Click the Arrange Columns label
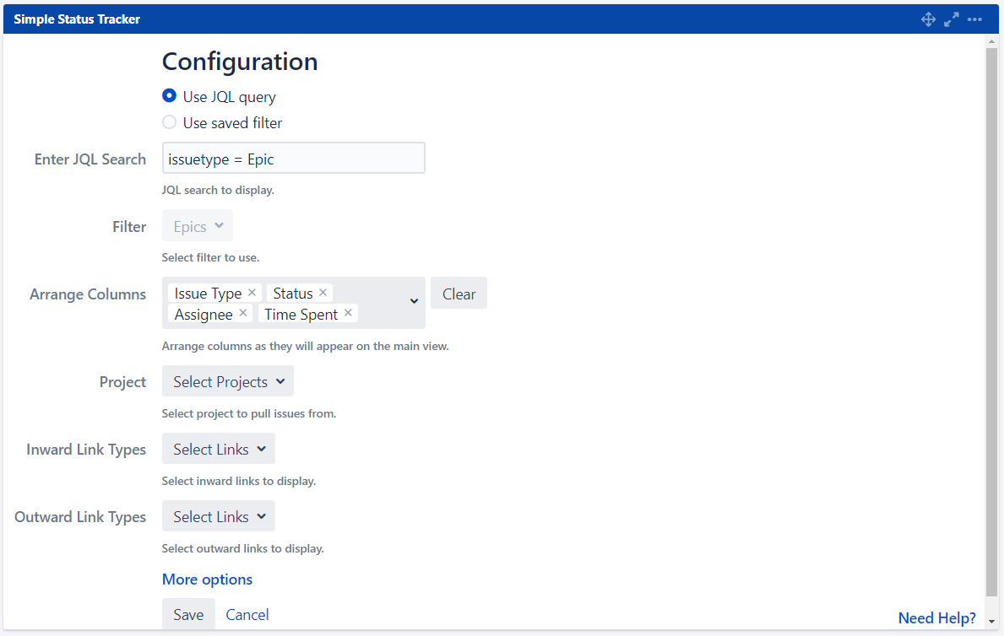Viewport: 1004px width, 636px height. tap(88, 294)
